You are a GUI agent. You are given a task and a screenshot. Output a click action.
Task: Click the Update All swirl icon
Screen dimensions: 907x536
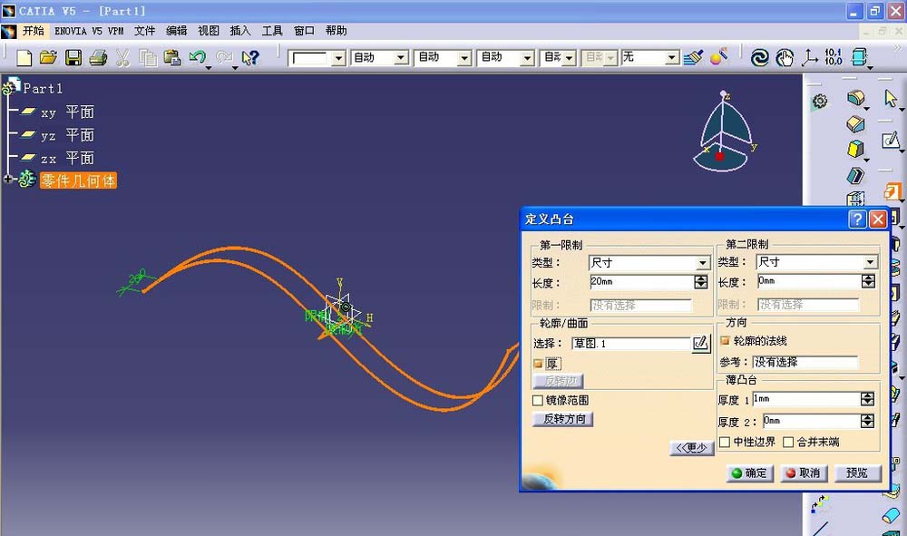[x=759, y=57]
